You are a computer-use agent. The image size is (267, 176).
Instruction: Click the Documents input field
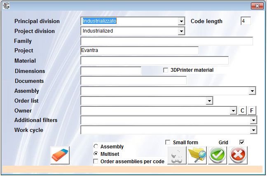click(x=133, y=81)
